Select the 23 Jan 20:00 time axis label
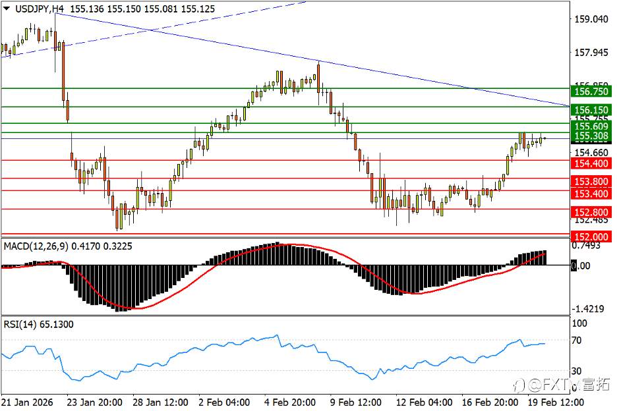This screenshot has height=411, width=617. pos(94,402)
